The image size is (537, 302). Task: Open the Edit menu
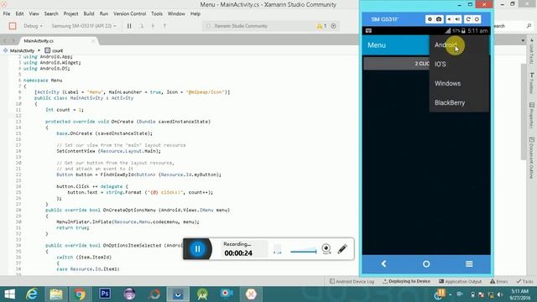[x=19, y=13]
